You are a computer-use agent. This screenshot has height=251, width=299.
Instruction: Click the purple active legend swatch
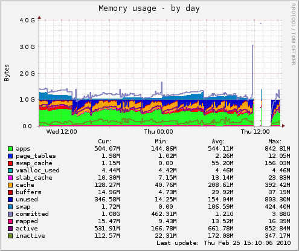coord(10,229)
